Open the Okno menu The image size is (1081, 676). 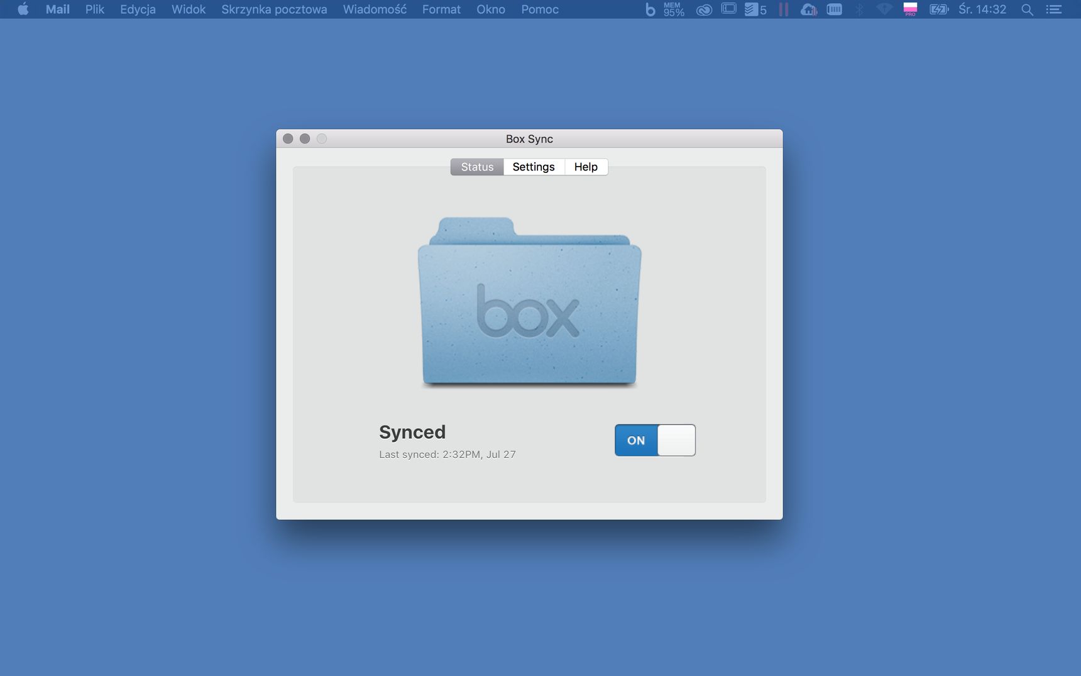coord(491,9)
